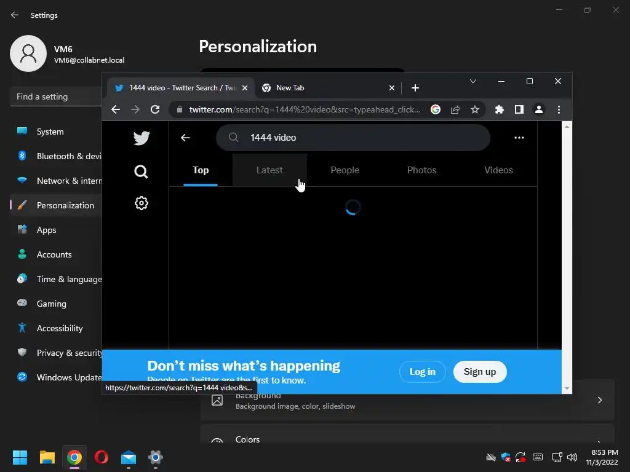Click network display icon in system tray
The height and width of the screenshot is (472, 630).
557,457
